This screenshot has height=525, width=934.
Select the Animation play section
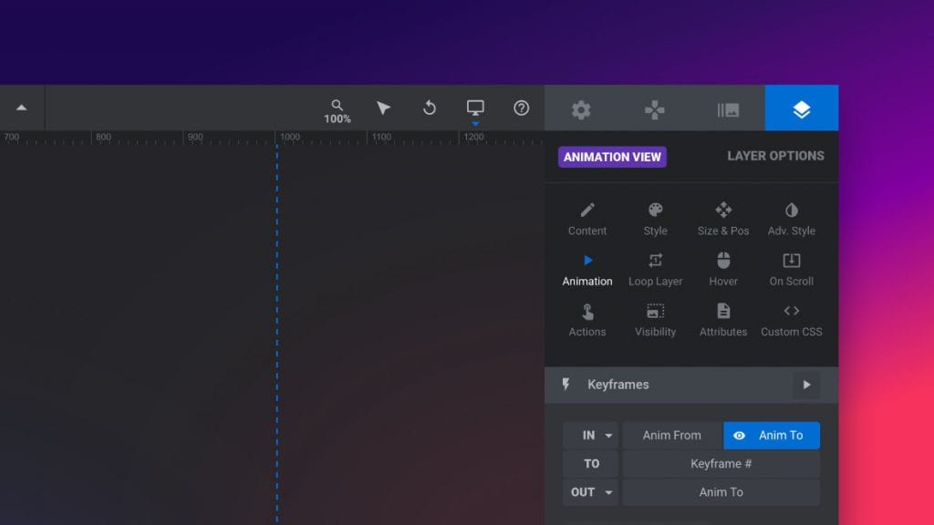pyautogui.click(x=587, y=270)
